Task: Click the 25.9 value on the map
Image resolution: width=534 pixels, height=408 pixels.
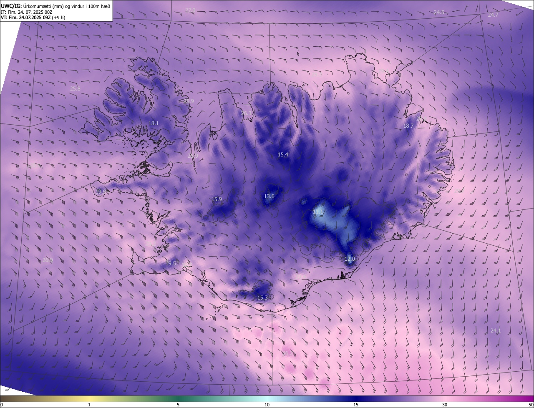Action: coord(189,101)
